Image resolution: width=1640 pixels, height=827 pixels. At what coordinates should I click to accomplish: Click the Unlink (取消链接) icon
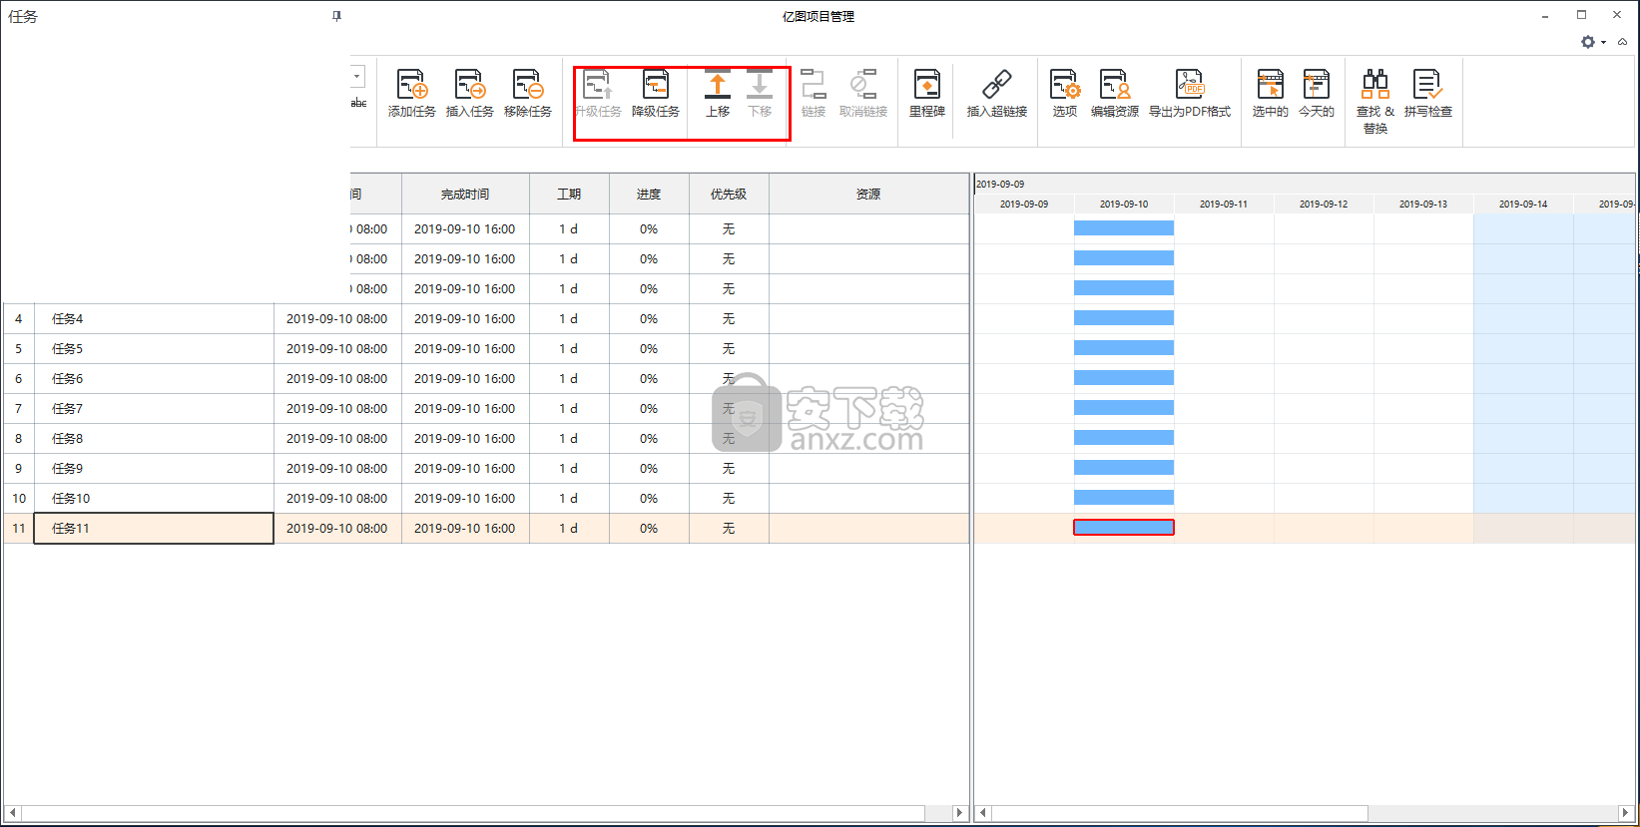coord(863,93)
